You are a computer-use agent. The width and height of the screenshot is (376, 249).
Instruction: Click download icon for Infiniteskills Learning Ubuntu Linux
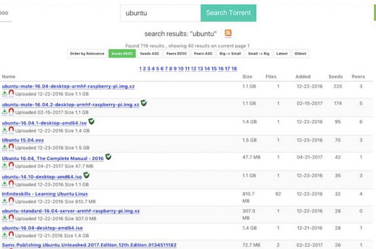click(4, 201)
